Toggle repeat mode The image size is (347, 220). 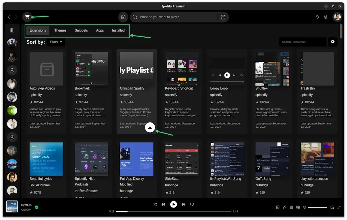192,204
